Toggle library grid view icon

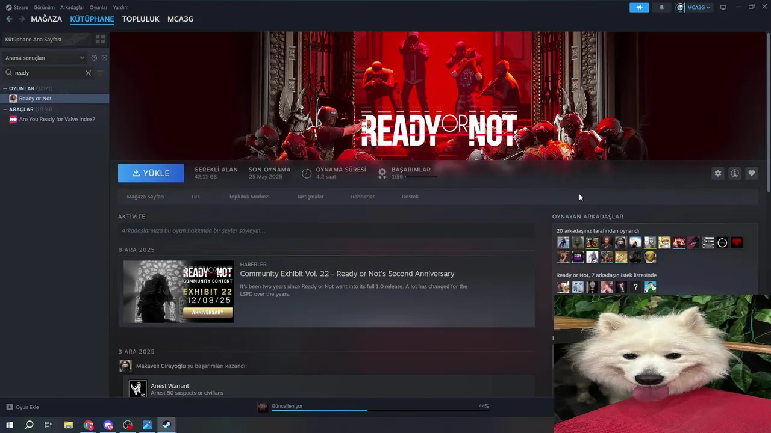(x=100, y=39)
